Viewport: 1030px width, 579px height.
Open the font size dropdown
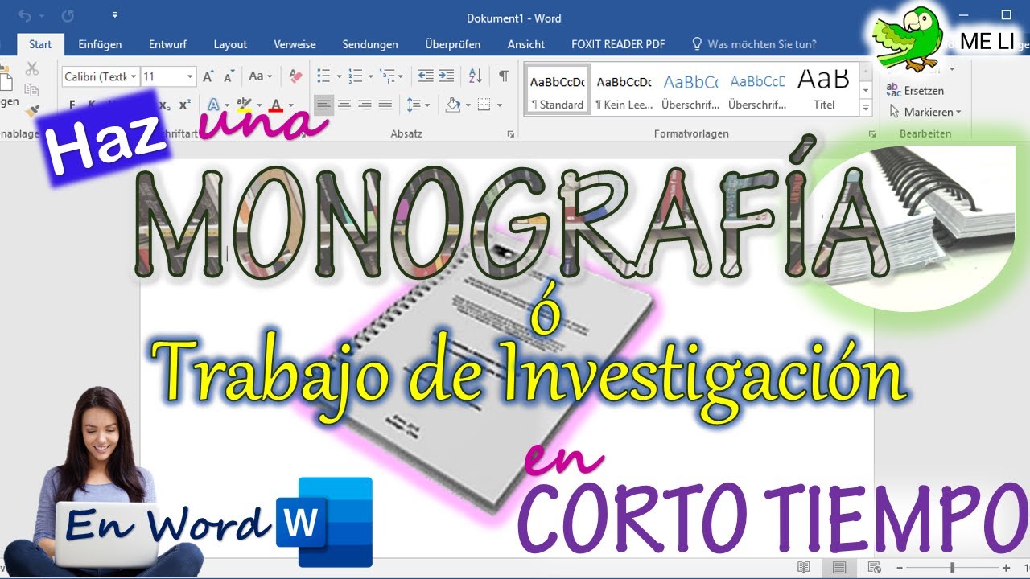point(190,76)
